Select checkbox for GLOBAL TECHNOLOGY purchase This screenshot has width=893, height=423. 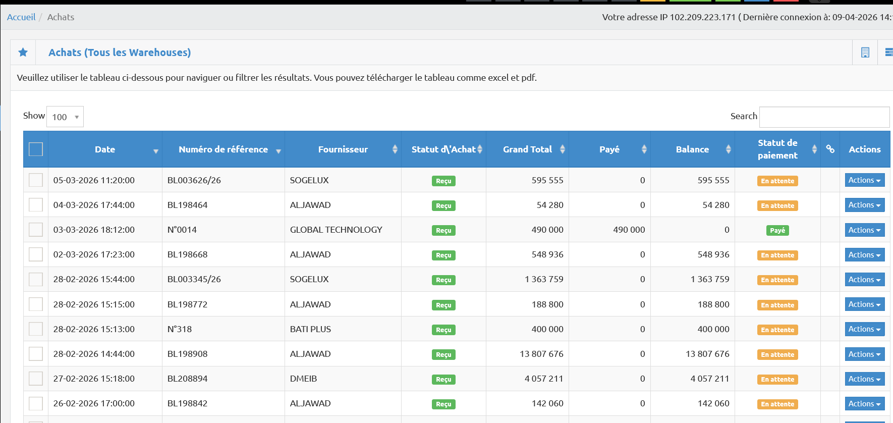click(36, 230)
